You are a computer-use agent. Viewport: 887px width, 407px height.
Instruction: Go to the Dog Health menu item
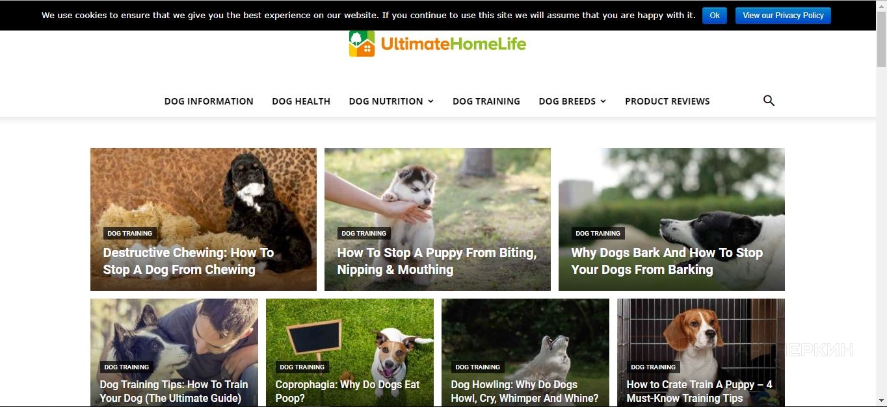[x=301, y=101]
